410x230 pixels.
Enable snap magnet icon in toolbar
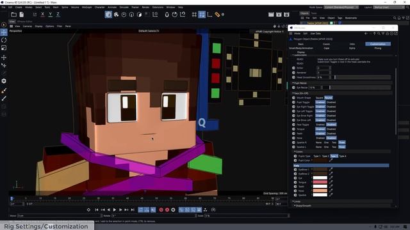(167, 15)
